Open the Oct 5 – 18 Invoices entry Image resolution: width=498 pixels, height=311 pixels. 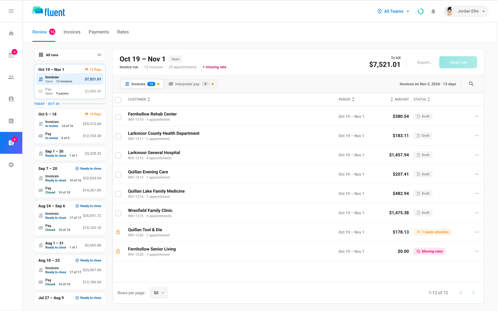click(70, 124)
